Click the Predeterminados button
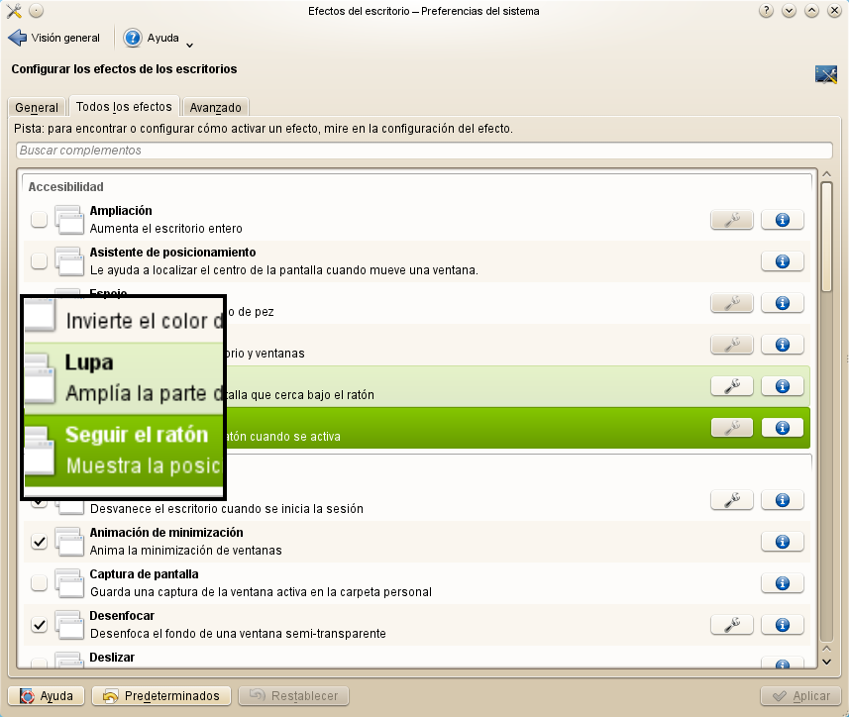This screenshot has height=717, width=849. click(161, 696)
